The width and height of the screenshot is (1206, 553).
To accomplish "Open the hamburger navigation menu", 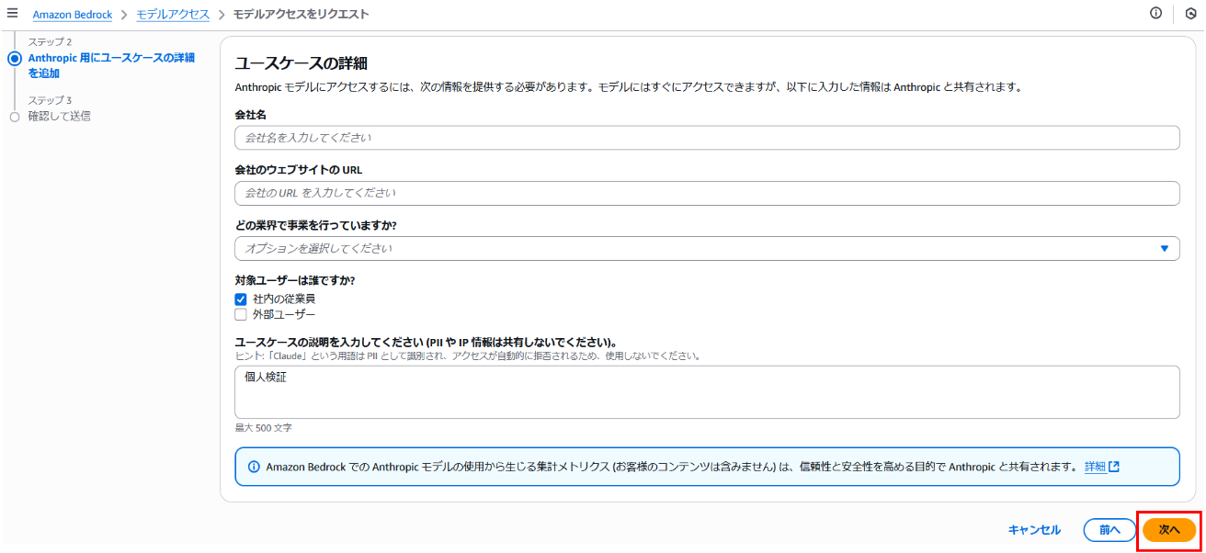I will [13, 14].
